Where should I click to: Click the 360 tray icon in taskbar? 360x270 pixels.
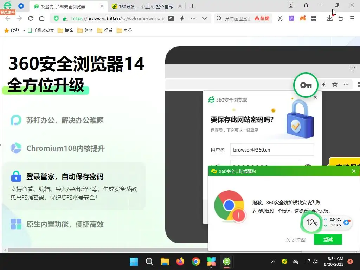coord(284,262)
